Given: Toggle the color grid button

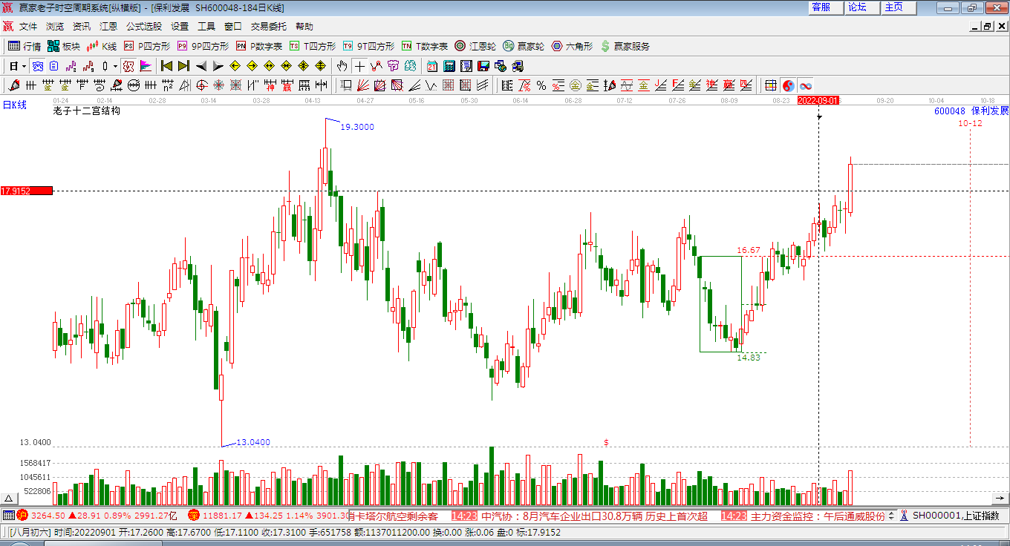Looking at the screenshot, I should click(771, 85).
